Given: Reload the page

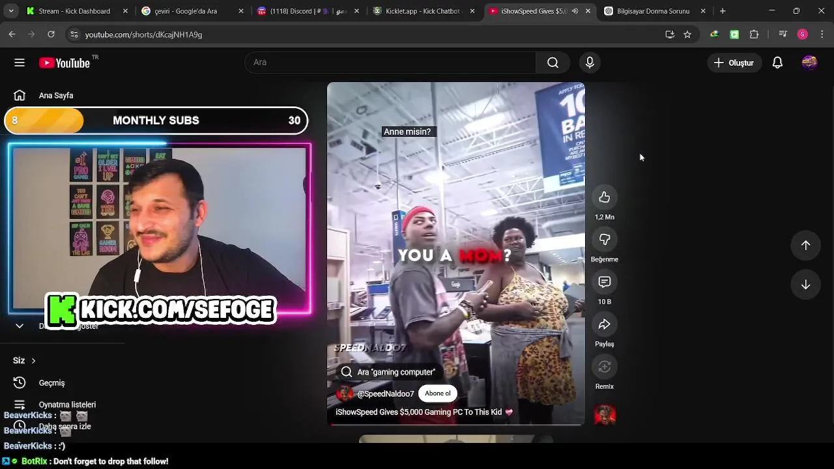Looking at the screenshot, I should [x=51, y=35].
